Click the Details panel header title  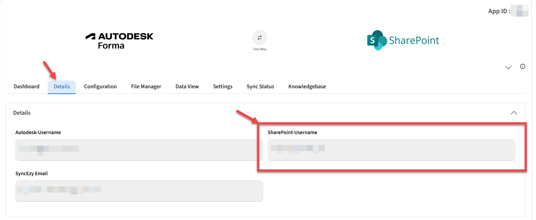click(22, 113)
